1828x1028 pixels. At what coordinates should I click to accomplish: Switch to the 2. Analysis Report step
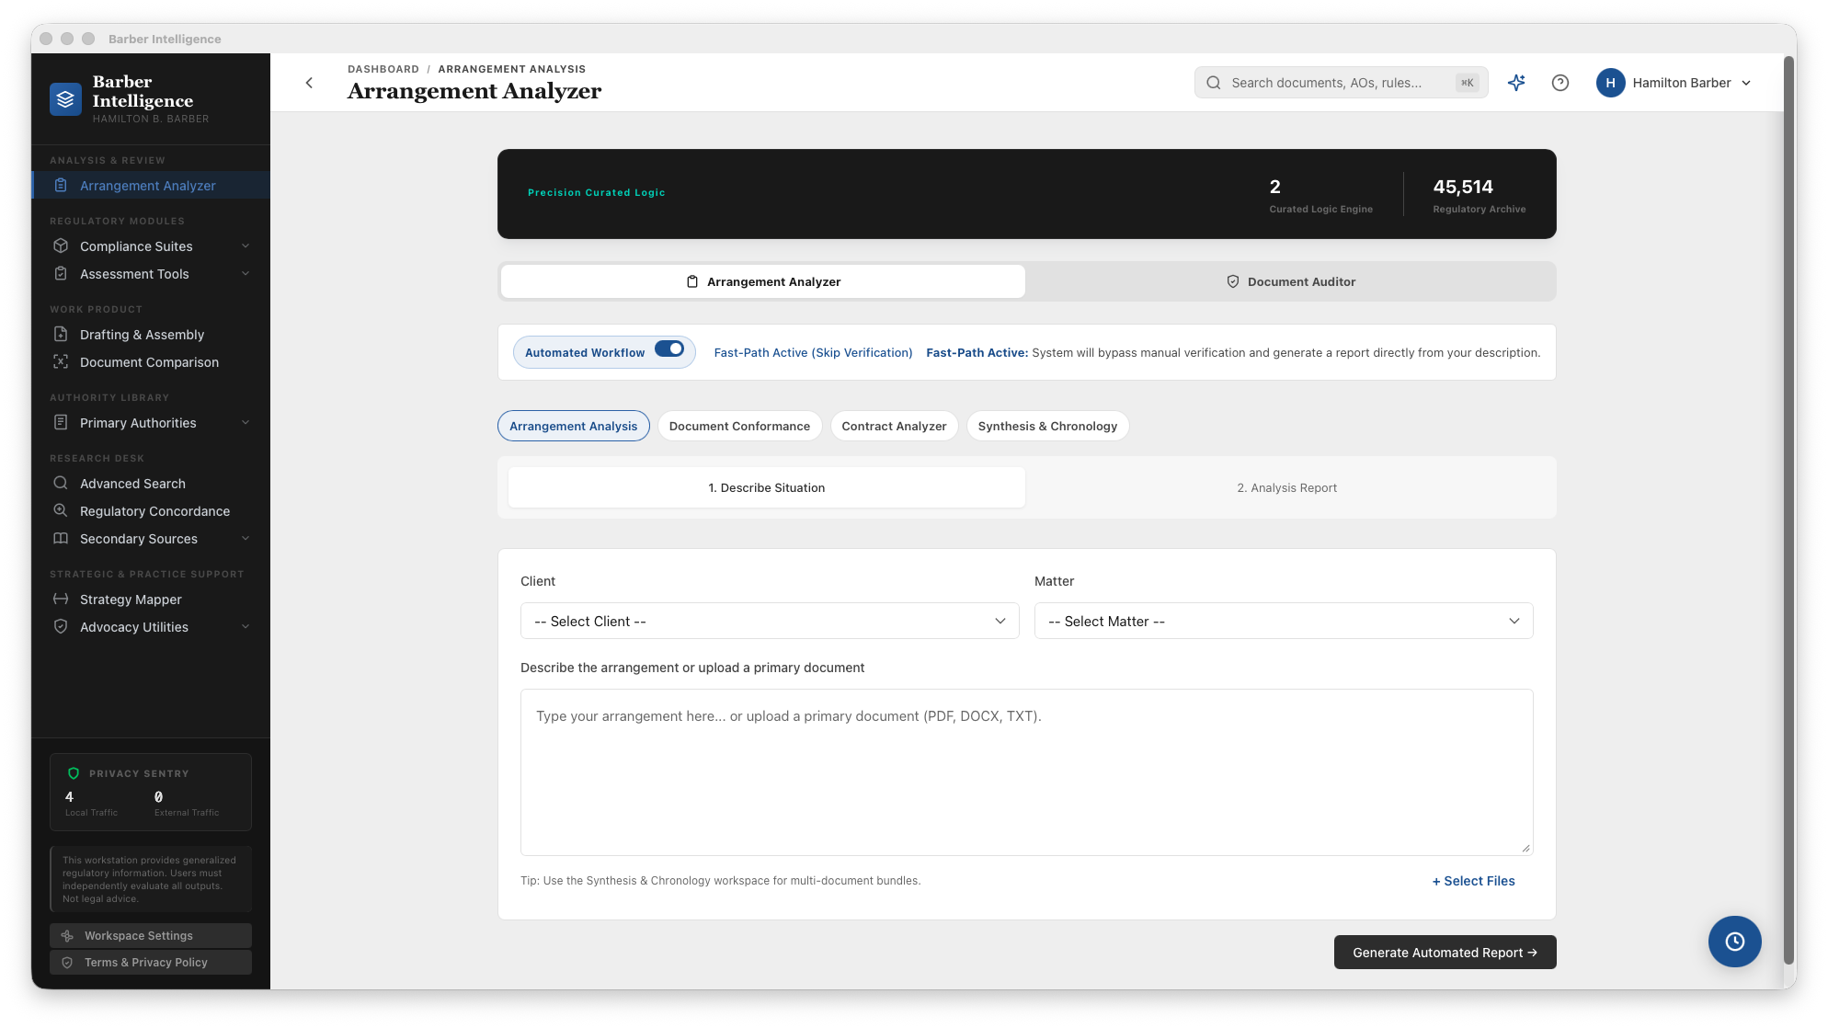tap(1286, 487)
